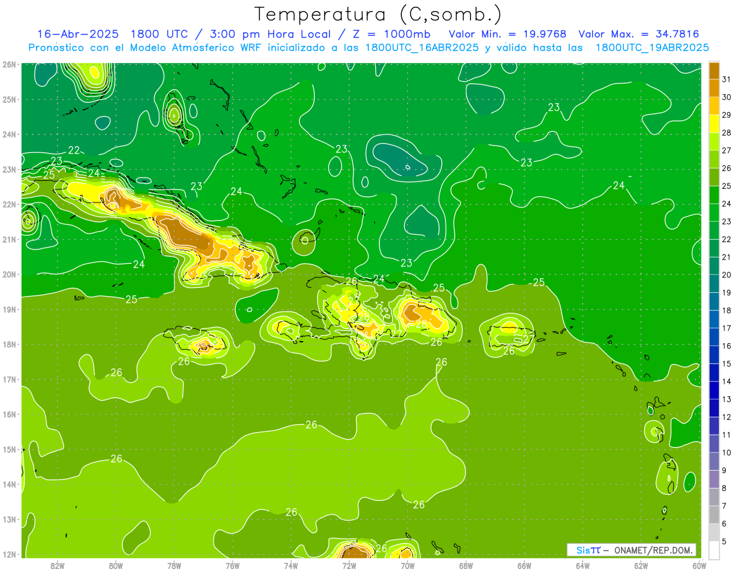
Task: Click the purple swatch between legend 9 and 10
Action: [x=715, y=461]
